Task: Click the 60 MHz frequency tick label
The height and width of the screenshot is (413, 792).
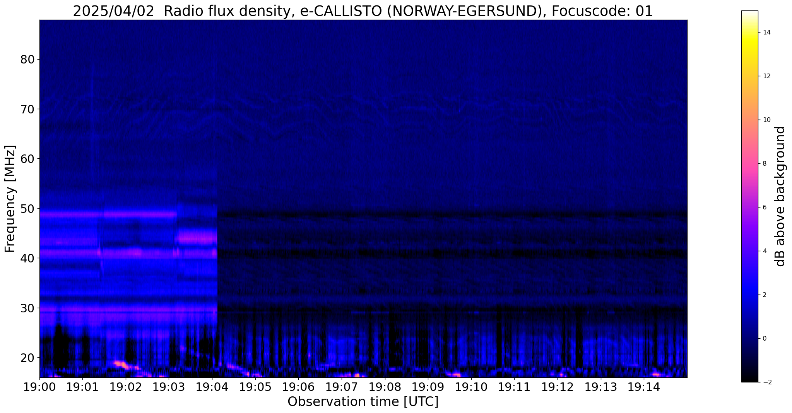Action: pos(27,159)
